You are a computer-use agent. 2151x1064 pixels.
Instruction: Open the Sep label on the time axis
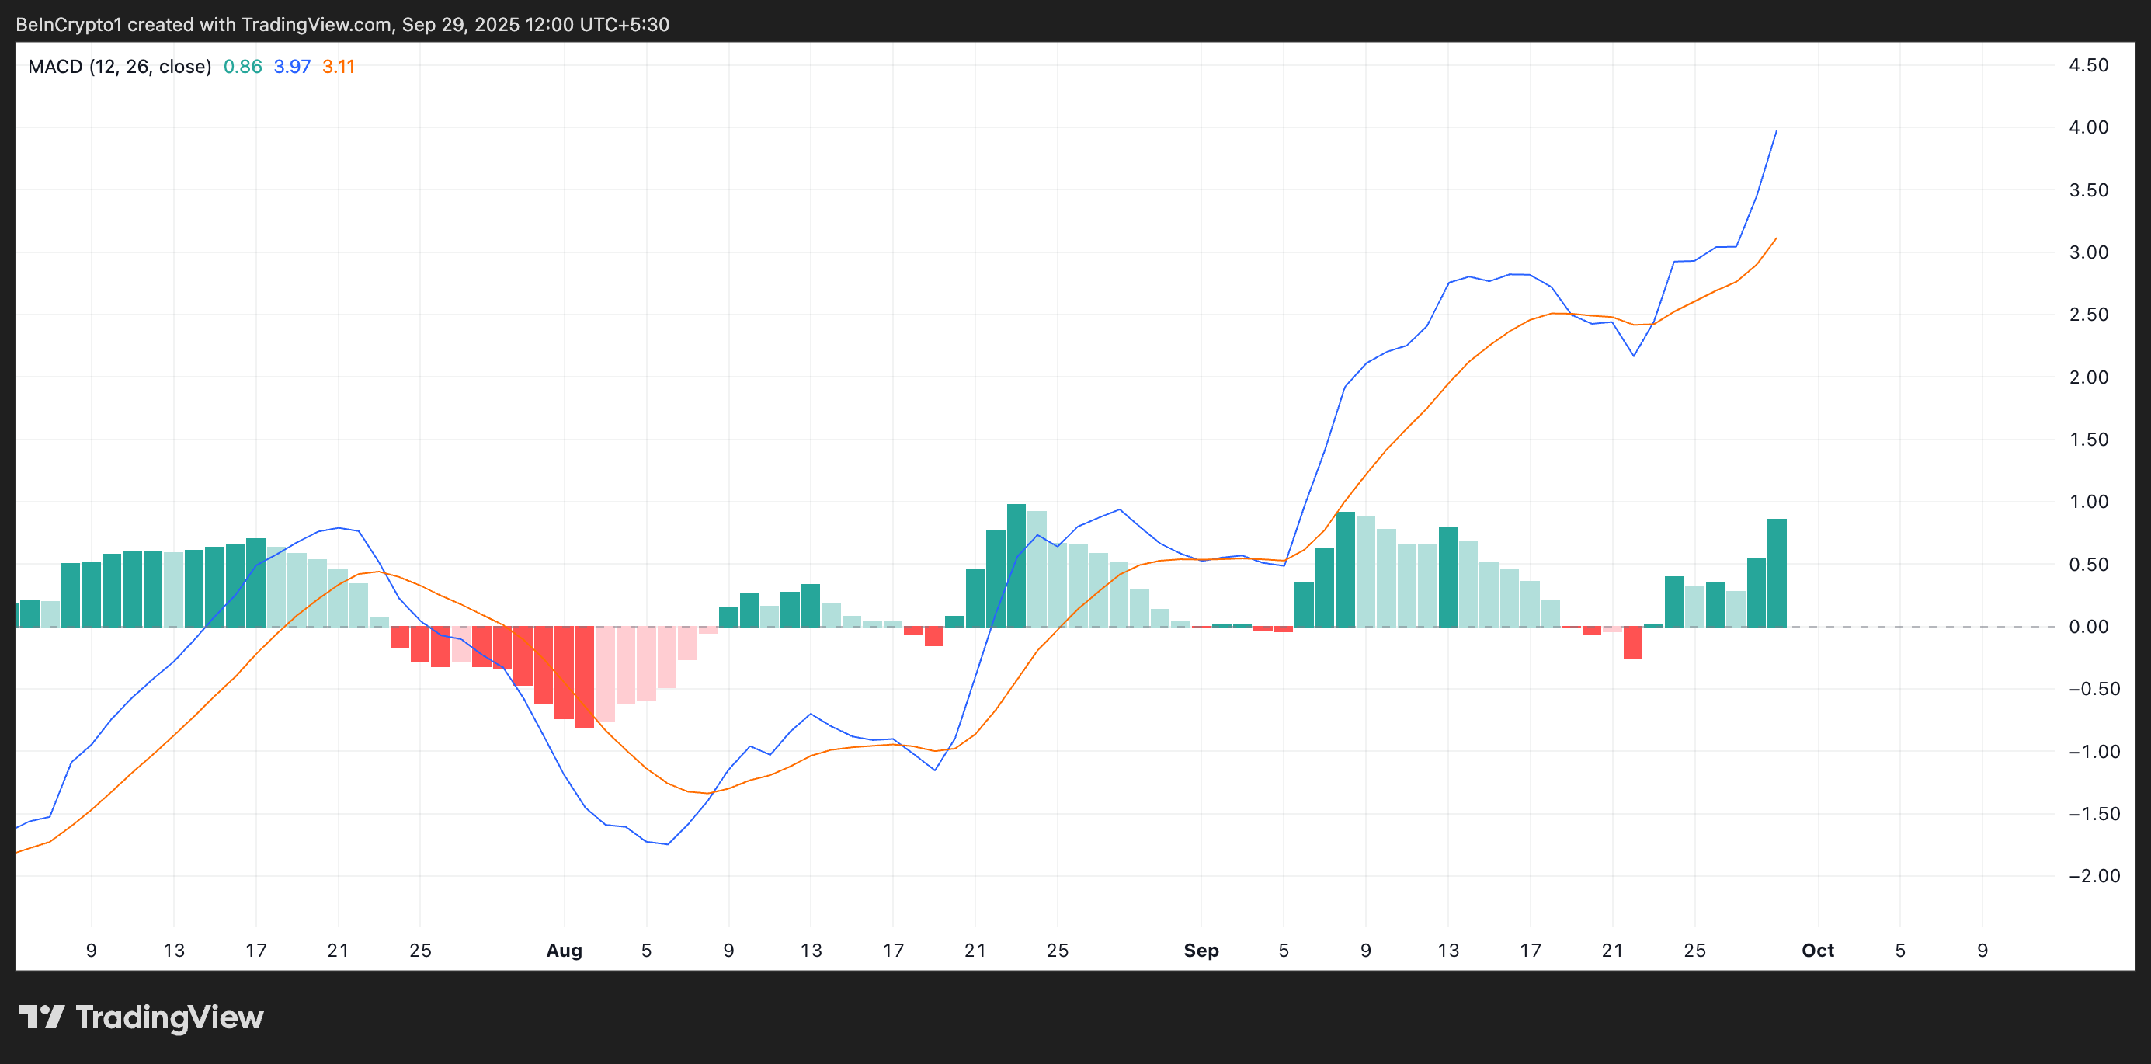coord(1201,950)
